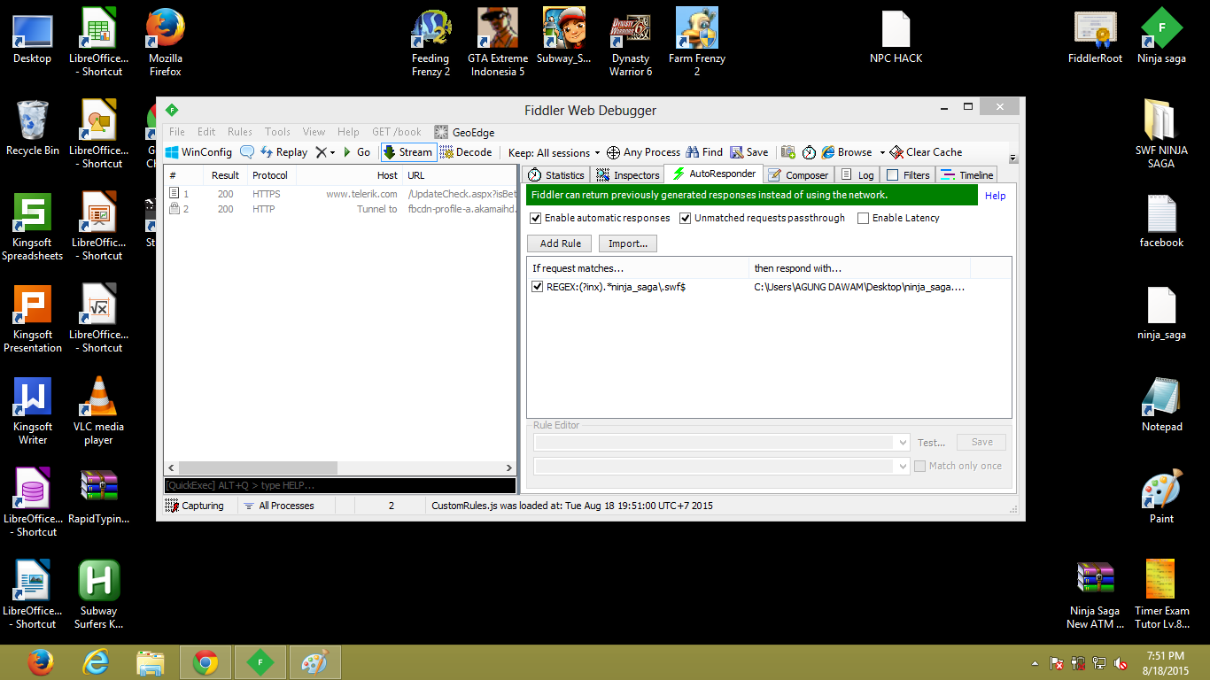Open the rule response combo box dropdown
1210x680 pixels.
coord(903,466)
